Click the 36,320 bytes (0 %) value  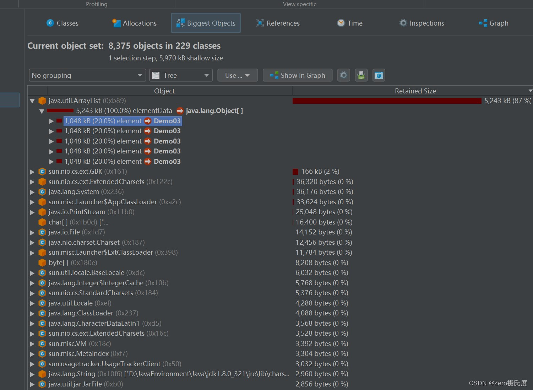(325, 182)
